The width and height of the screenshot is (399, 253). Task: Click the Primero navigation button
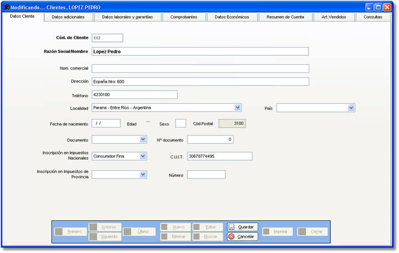[70, 231]
